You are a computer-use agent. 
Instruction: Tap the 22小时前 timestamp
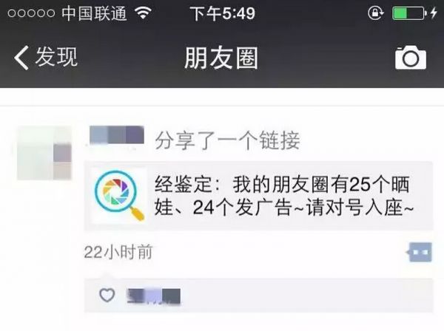pyautogui.click(x=118, y=252)
